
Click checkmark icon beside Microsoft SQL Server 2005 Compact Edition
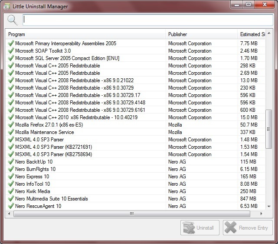11,58
